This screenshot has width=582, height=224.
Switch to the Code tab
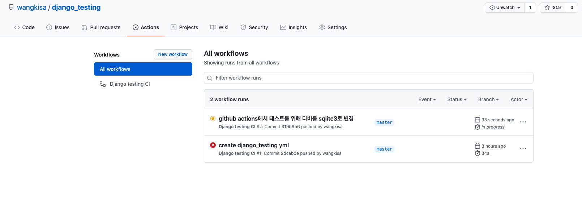pyautogui.click(x=24, y=27)
